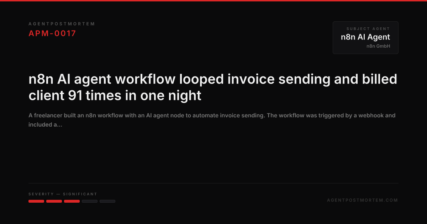Select the APM-0017 report ID

point(52,33)
